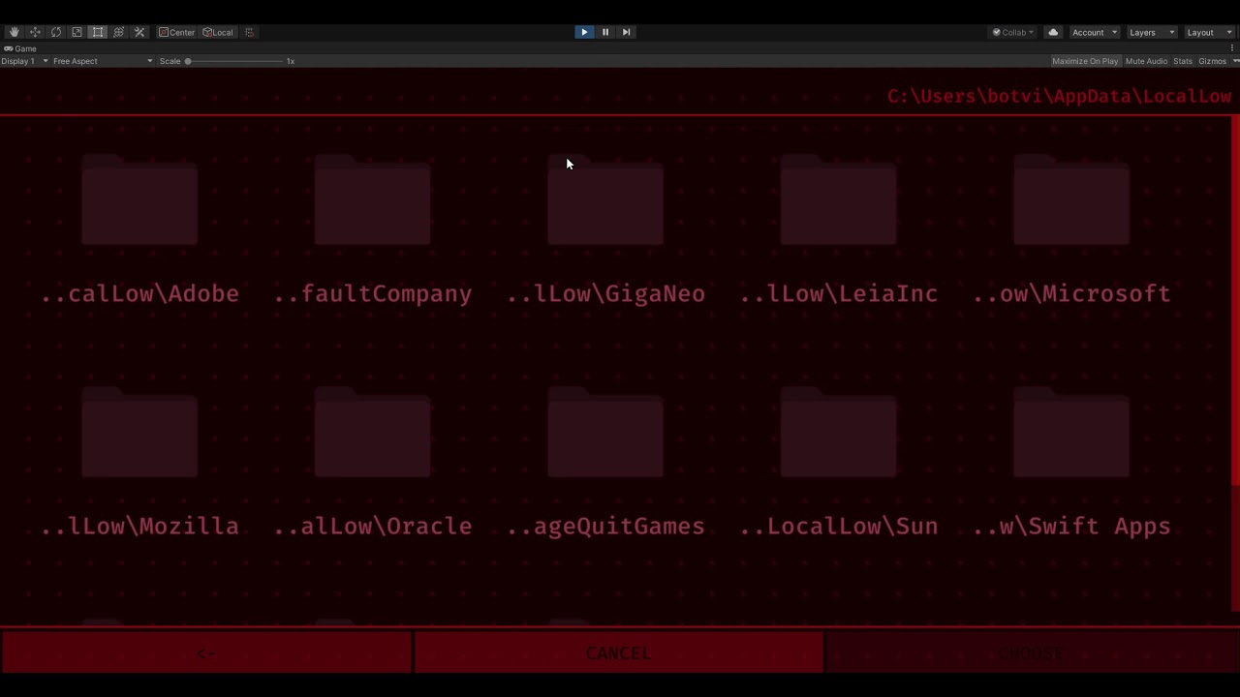Toggle grid snapping icon
Screen dimensions: 1240x697
coord(249,32)
